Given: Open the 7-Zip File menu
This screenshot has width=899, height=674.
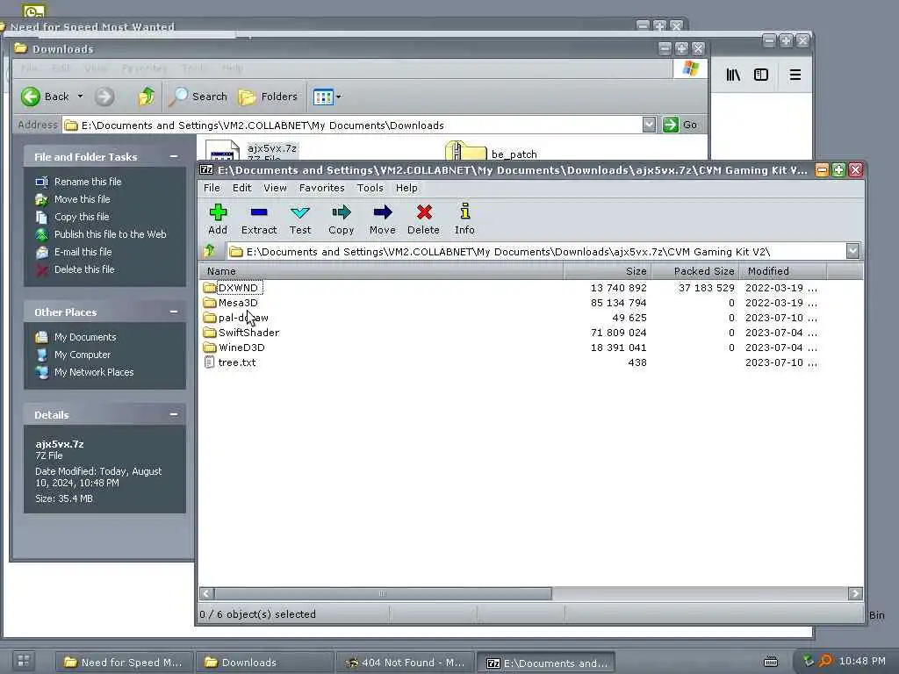Looking at the screenshot, I should click(x=212, y=188).
